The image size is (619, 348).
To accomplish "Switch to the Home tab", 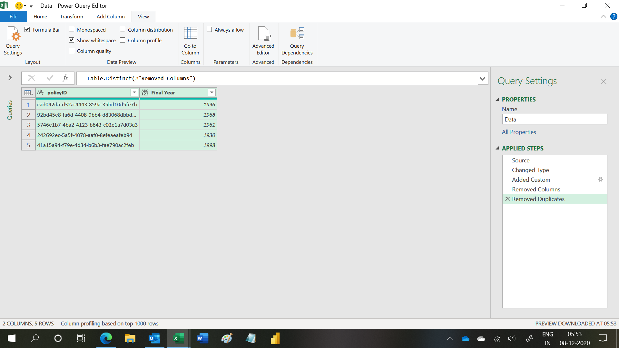I will tap(40, 16).
